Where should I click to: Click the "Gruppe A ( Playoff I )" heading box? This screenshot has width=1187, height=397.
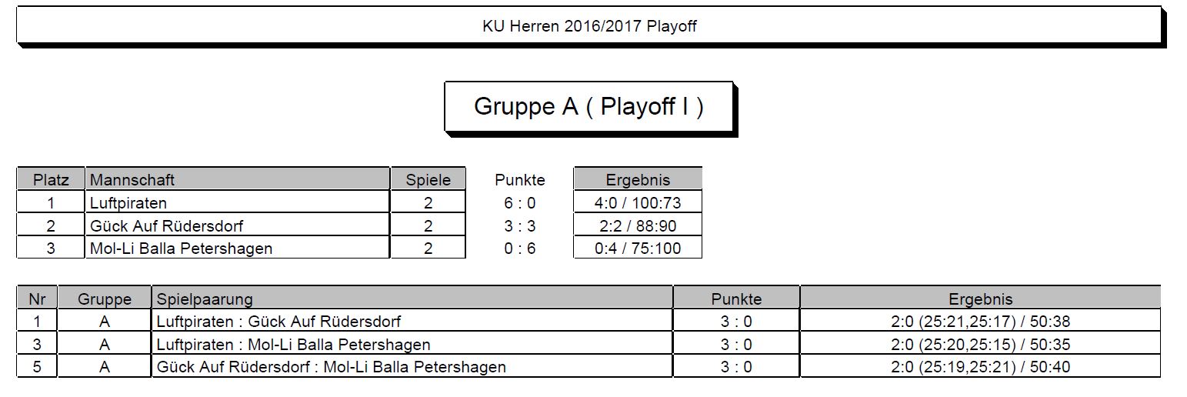588,106
